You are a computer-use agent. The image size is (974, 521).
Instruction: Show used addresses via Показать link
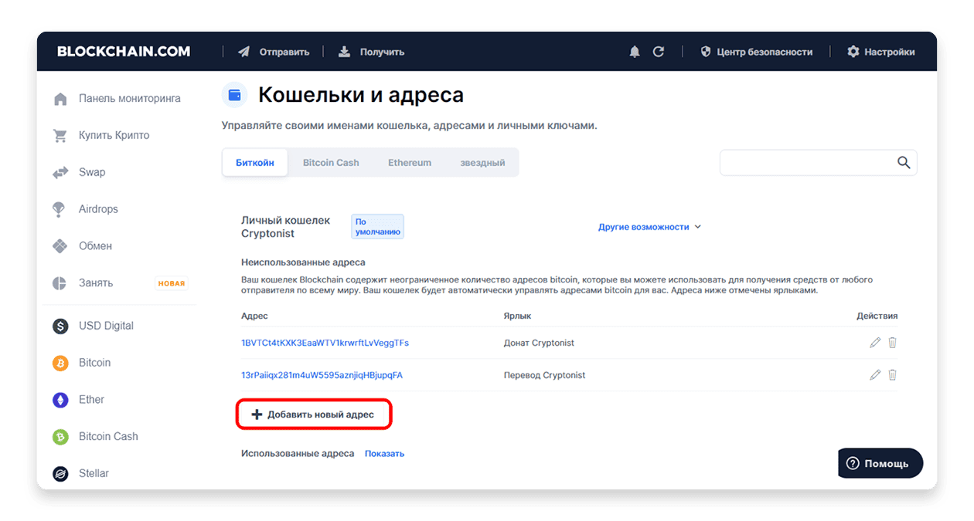pos(384,453)
